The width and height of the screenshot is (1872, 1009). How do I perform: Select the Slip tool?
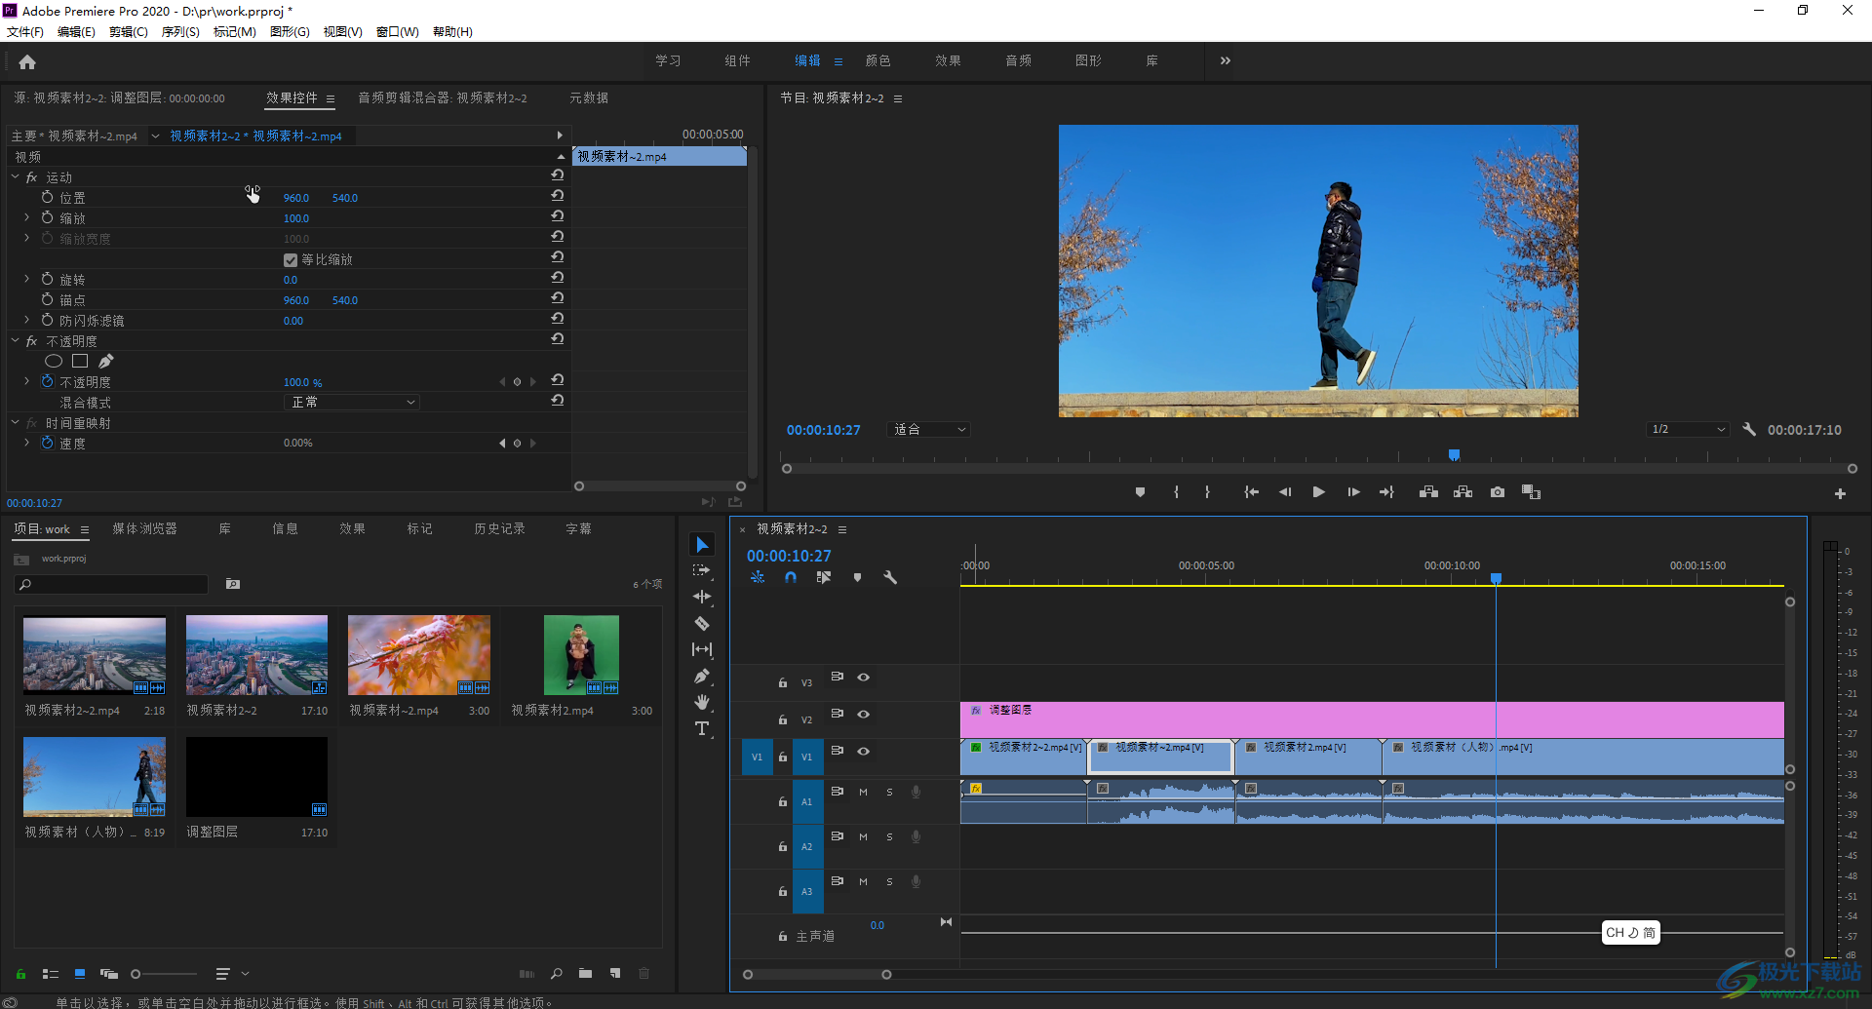[702, 649]
